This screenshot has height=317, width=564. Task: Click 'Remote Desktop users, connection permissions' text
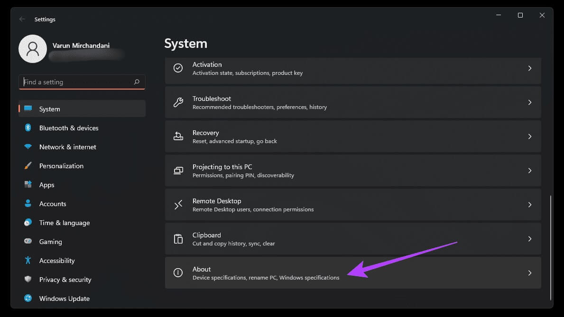[x=253, y=209]
